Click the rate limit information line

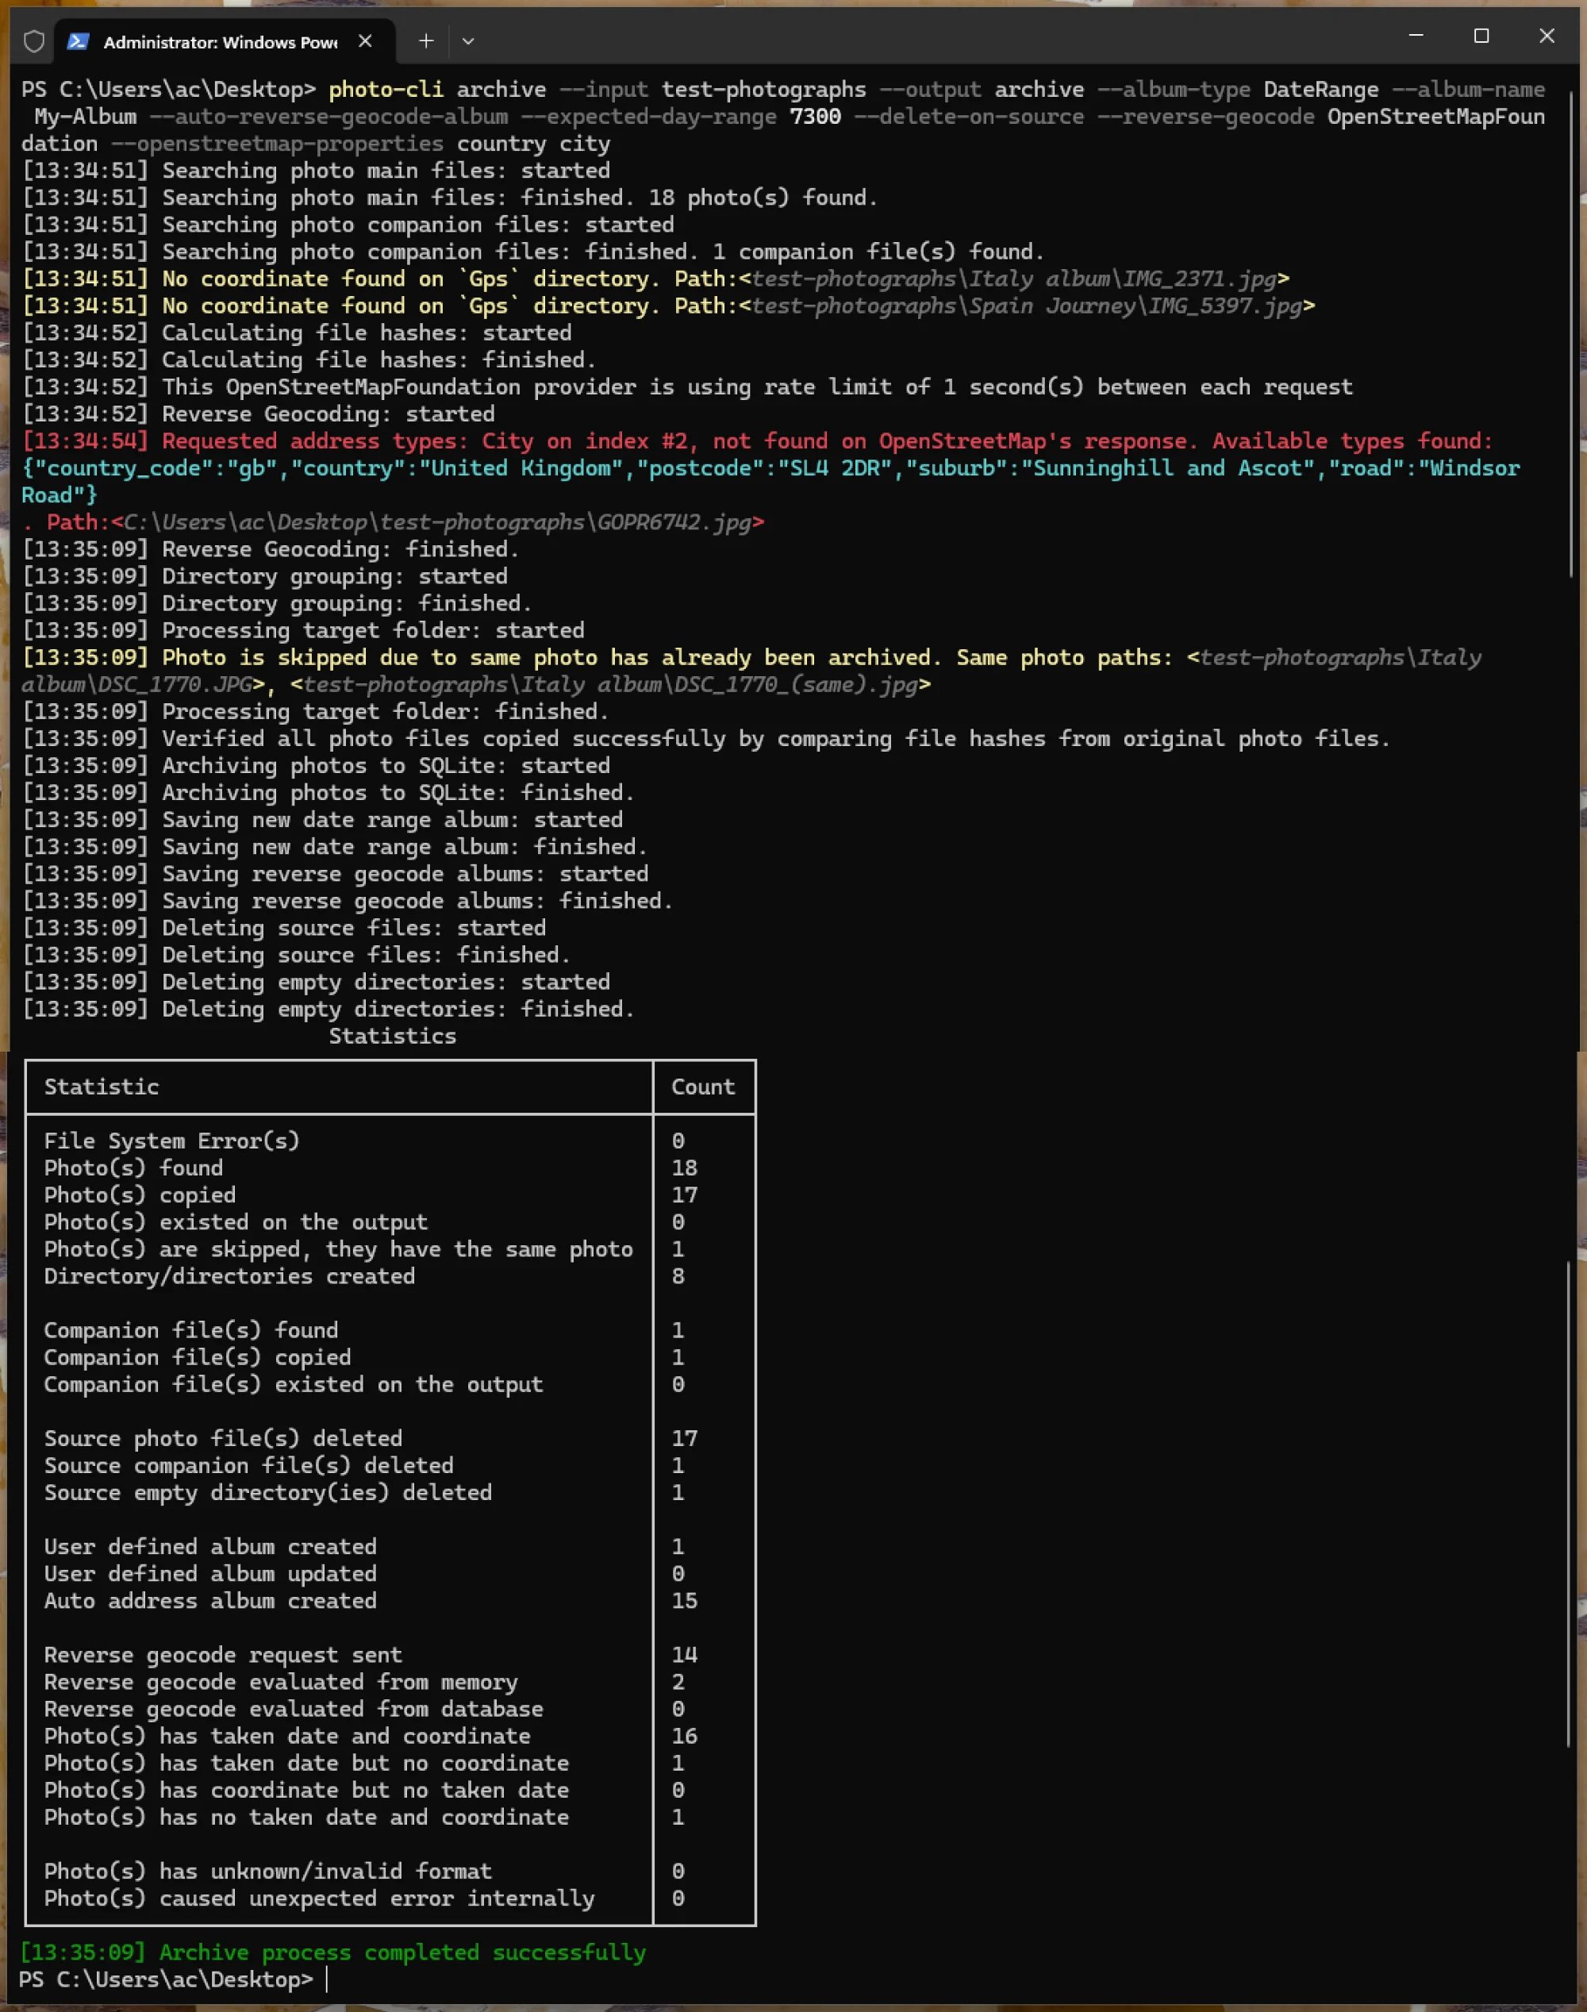(x=688, y=387)
